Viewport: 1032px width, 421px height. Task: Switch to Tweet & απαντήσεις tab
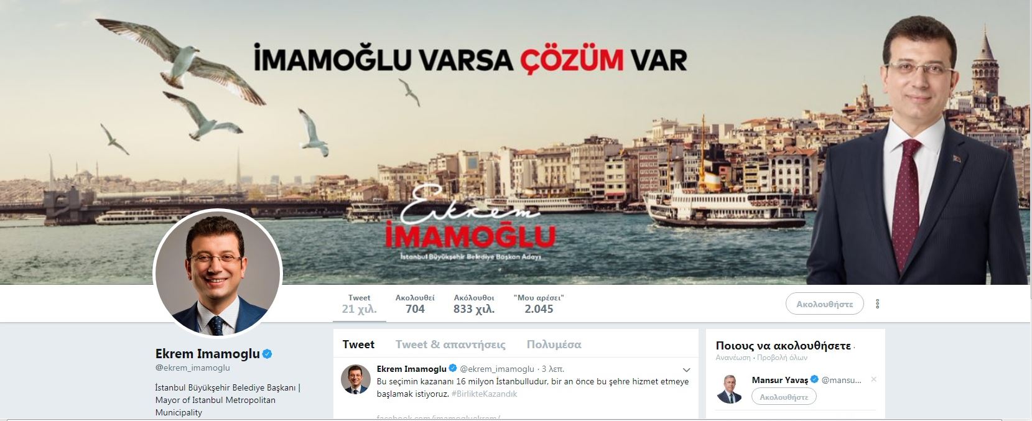tap(450, 345)
